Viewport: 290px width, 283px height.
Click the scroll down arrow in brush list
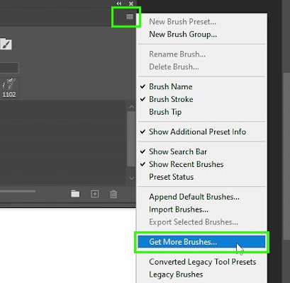[x=132, y=178]
